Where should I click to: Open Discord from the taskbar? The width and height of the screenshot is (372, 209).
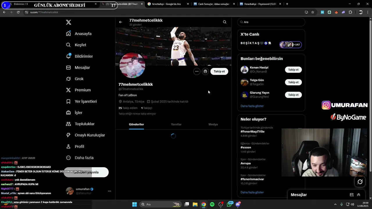(x=238, y=204)
